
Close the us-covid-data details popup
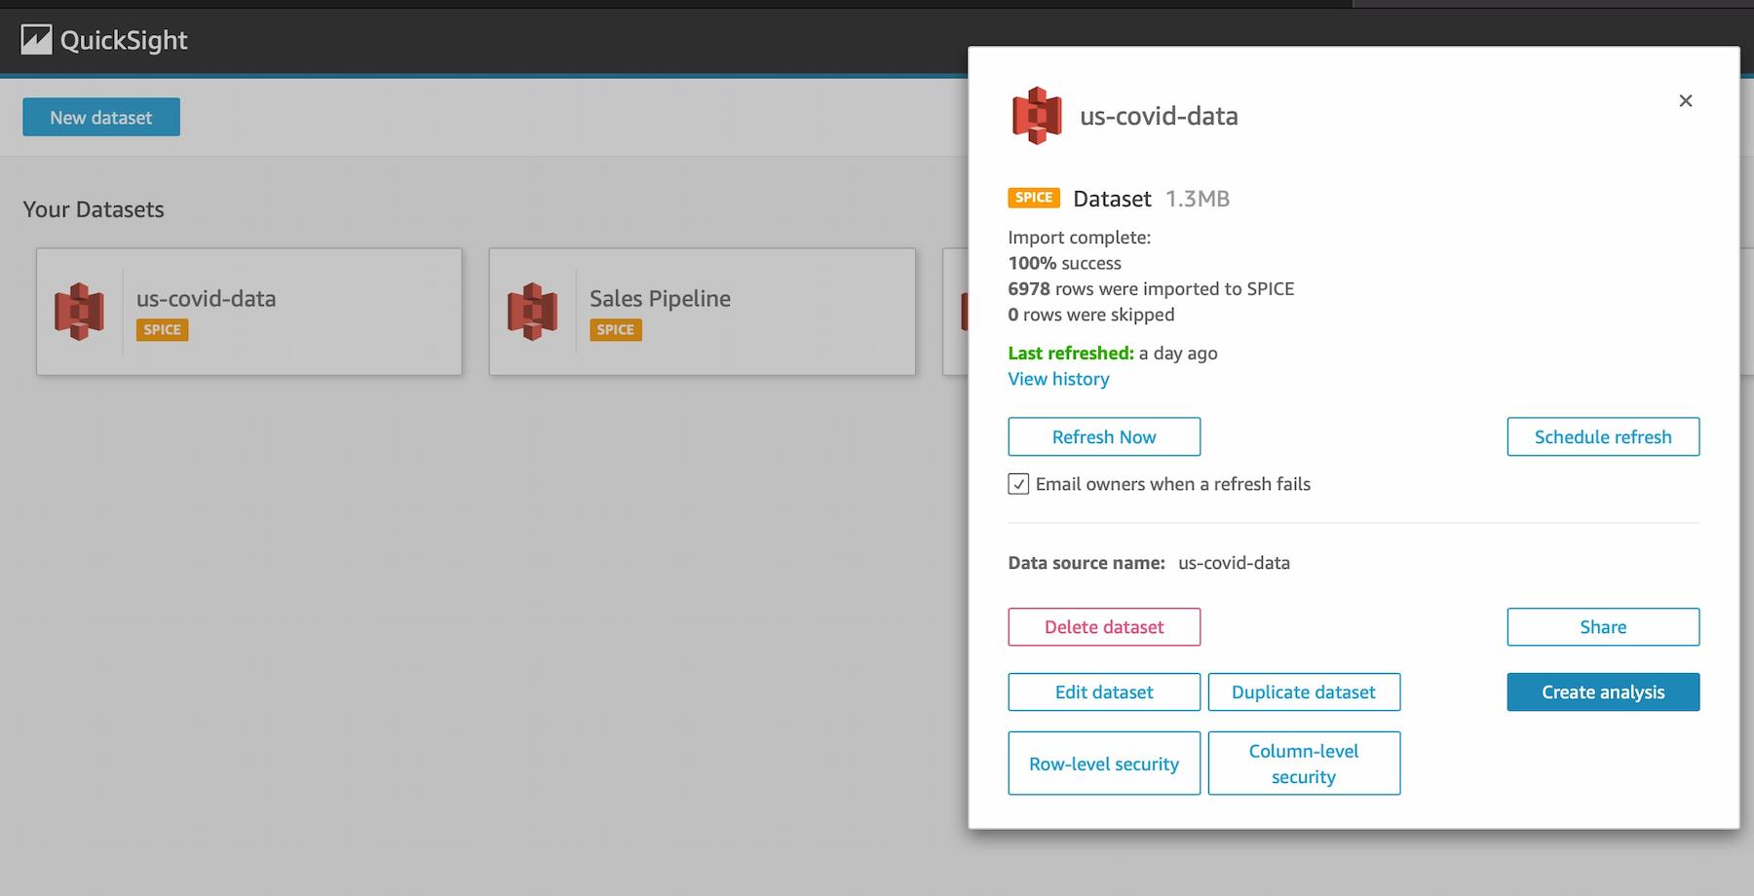click(x=1685, y=101)
